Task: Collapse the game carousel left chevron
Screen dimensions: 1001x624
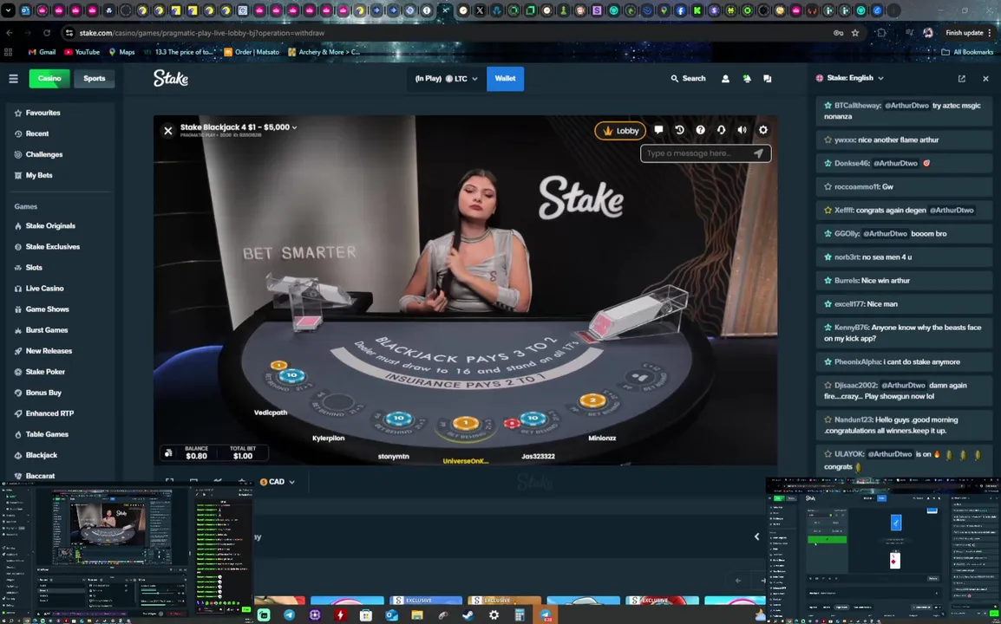Action: pos(757,537)
